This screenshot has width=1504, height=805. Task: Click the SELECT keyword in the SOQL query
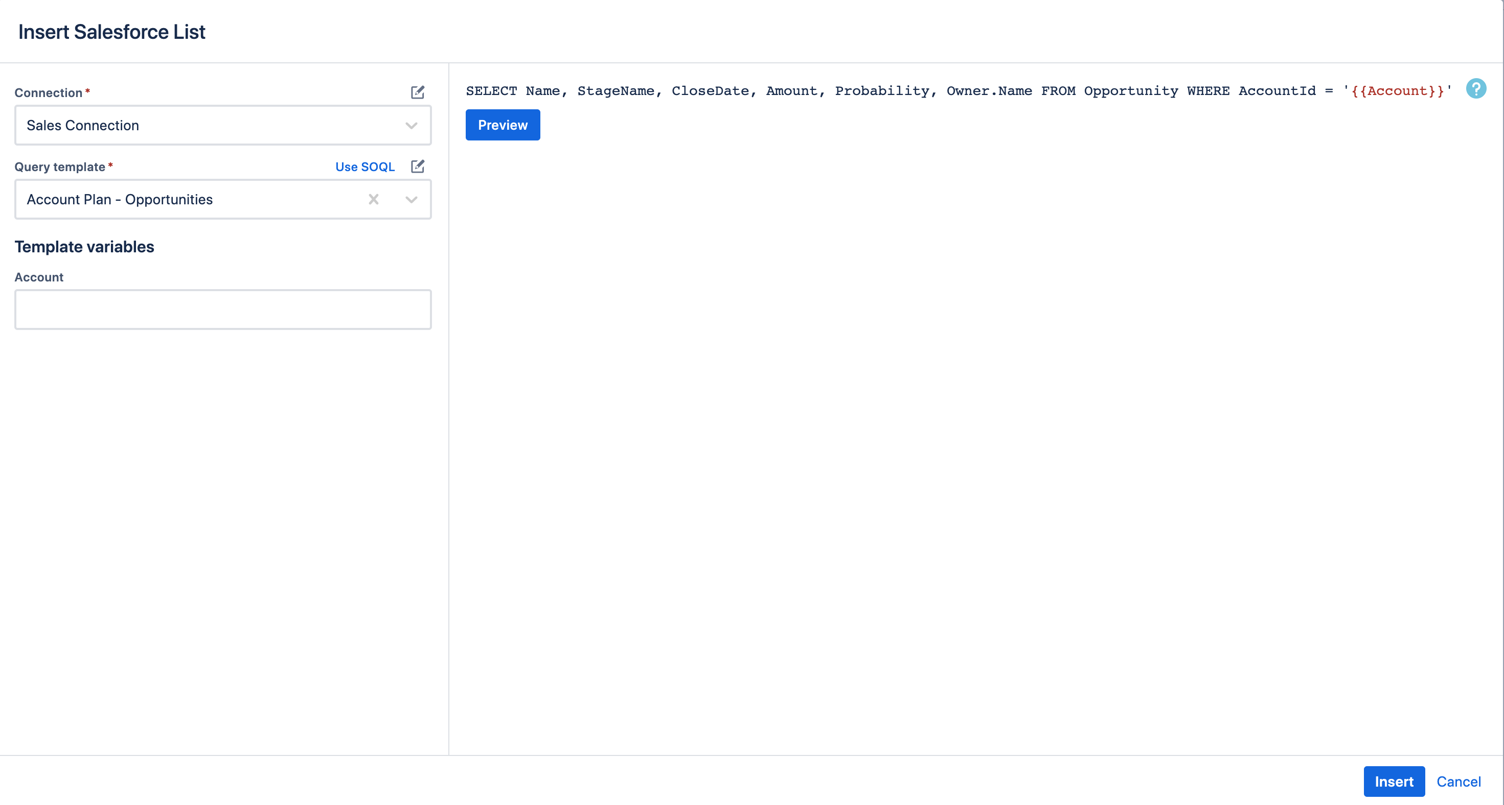tap(491, 91)
